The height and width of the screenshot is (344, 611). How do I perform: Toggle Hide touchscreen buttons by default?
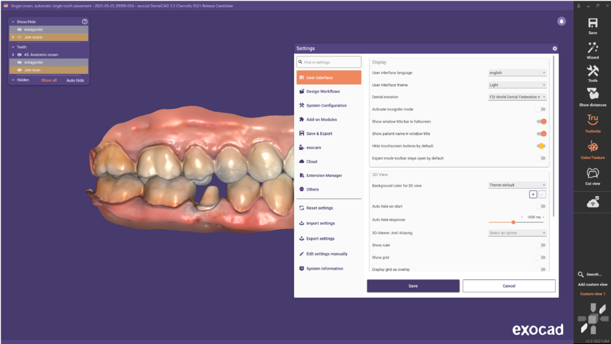(x=541, y=146)
